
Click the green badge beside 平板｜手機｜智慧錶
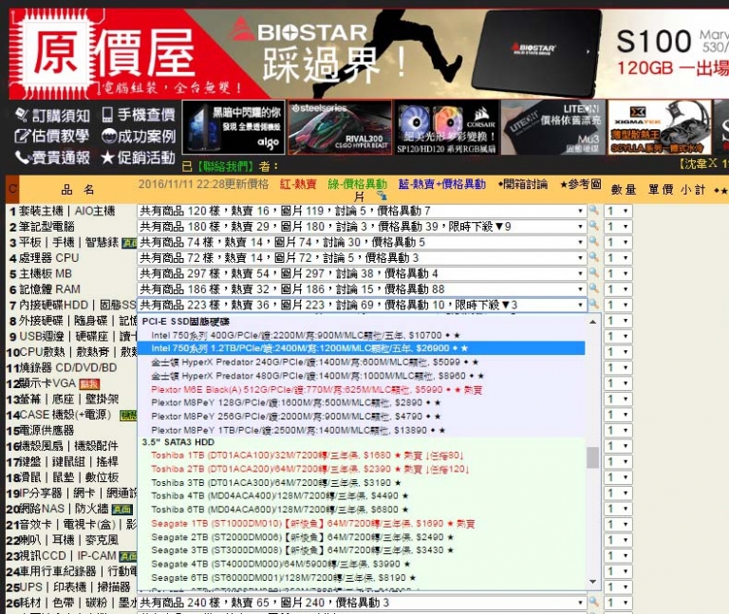[129, 243]
